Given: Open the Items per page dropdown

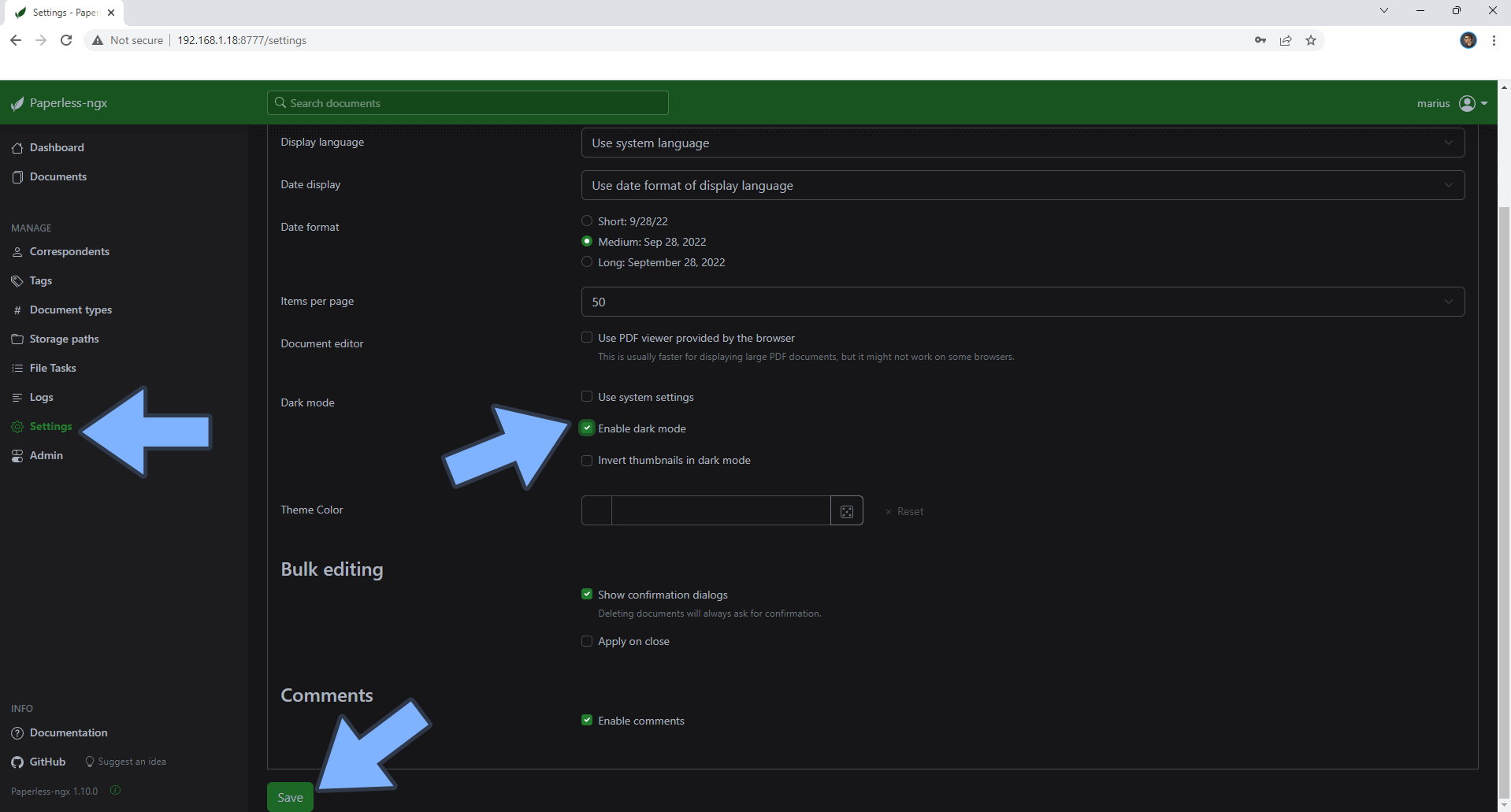Looking at the screenshot, I should click(x=1022, y=302).
